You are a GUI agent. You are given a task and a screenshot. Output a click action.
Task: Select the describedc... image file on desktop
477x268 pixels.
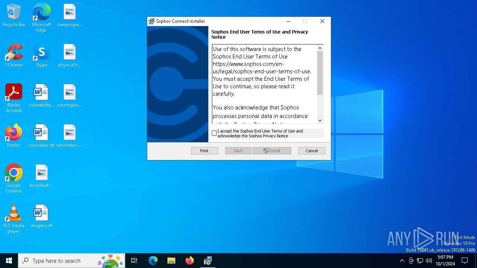point(41,176)
